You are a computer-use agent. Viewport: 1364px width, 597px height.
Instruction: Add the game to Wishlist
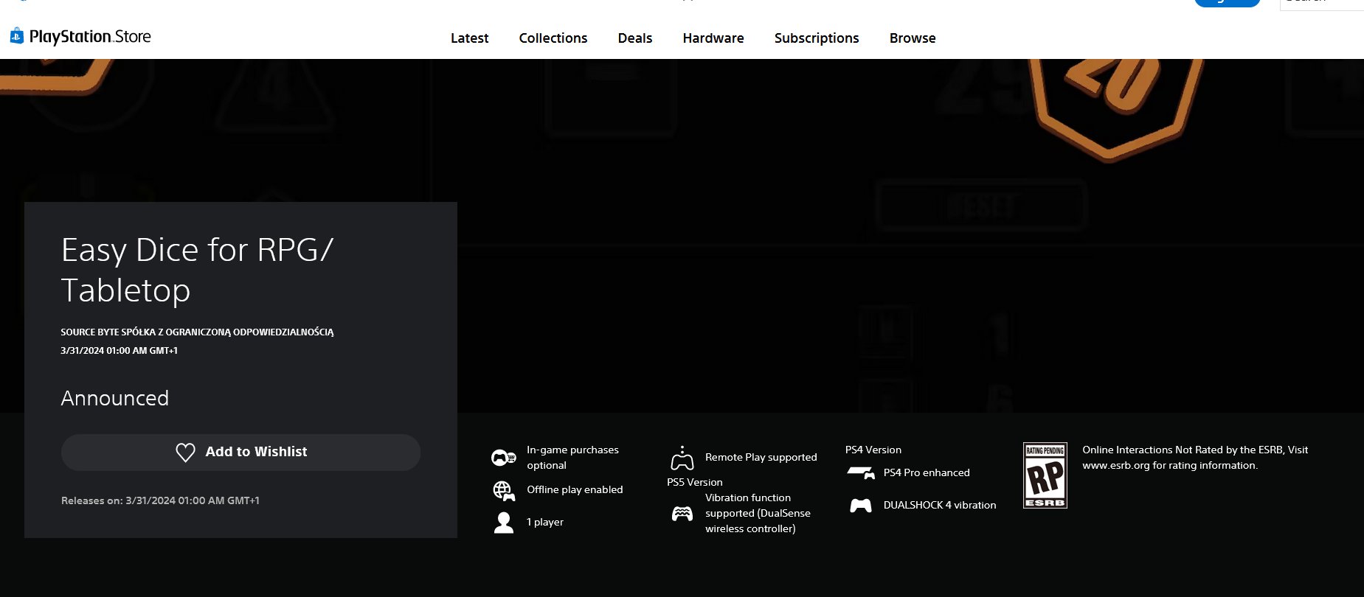pyautogui.click(x=240, y=452)
